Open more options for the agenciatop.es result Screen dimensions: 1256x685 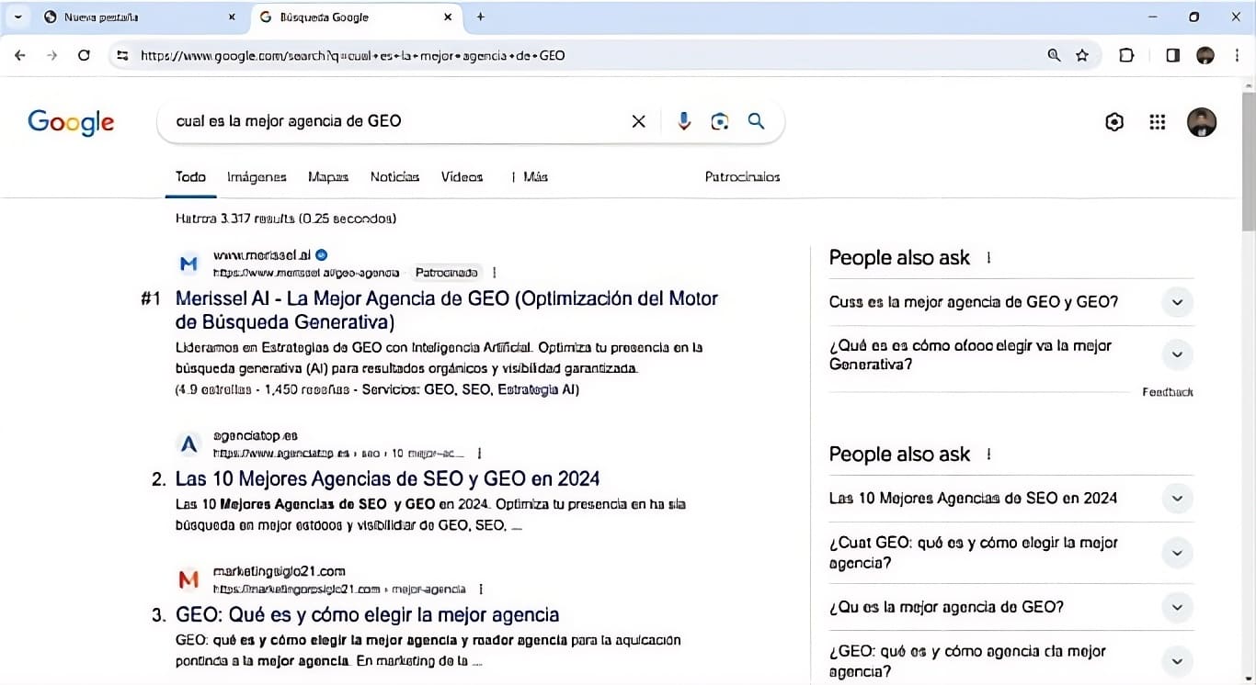pos(480,454)
